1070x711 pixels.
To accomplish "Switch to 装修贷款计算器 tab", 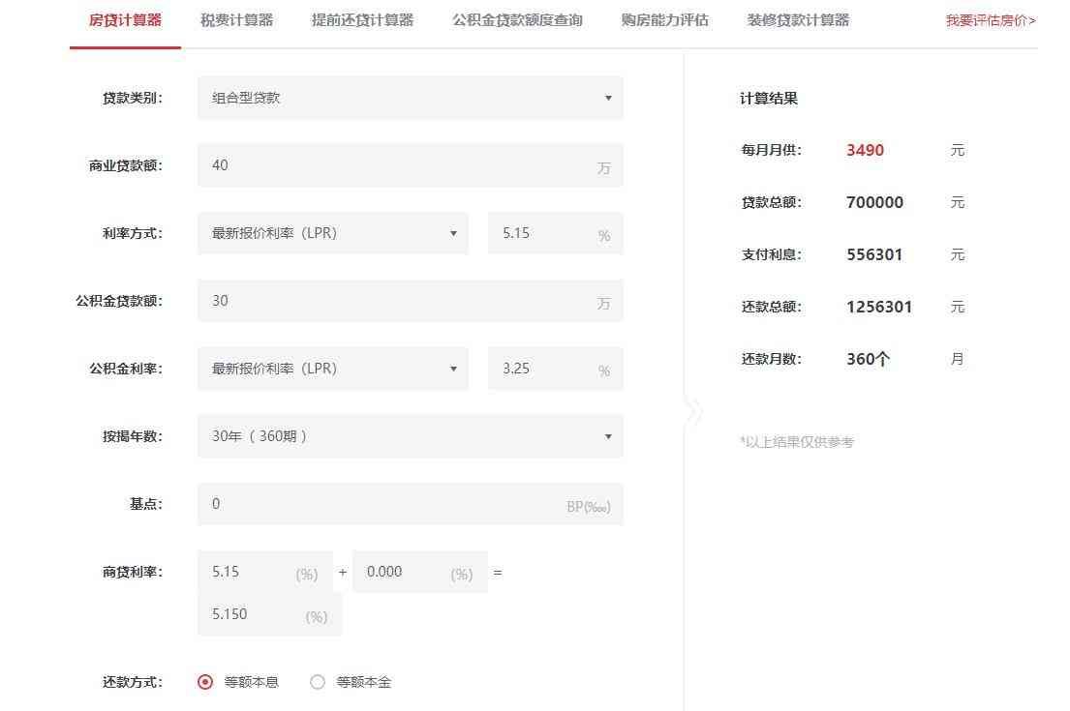I will point(798,20).
